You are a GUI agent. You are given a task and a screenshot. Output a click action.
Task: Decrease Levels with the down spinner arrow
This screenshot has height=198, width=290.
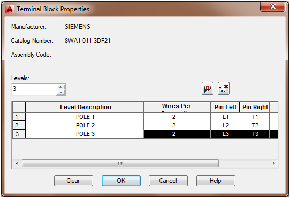[x=61, y=92]
